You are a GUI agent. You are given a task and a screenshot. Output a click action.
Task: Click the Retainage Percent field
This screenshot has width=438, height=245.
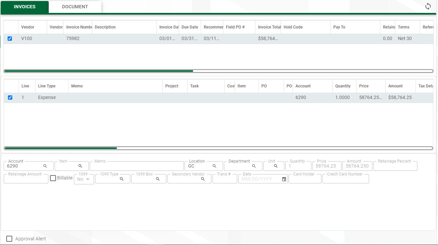(395, 166)
